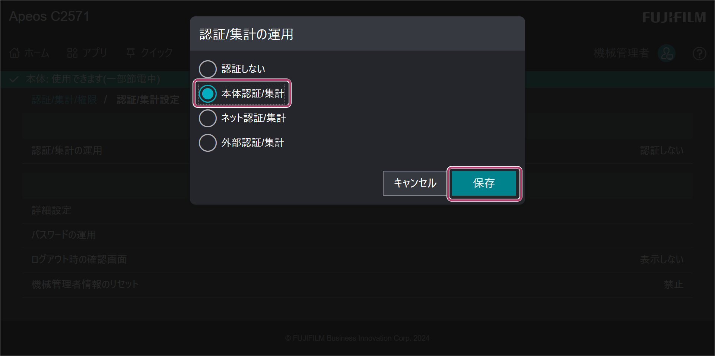The image size is (715, 356).
Task: Click the ホーム menu label
Action: (37, 53)
